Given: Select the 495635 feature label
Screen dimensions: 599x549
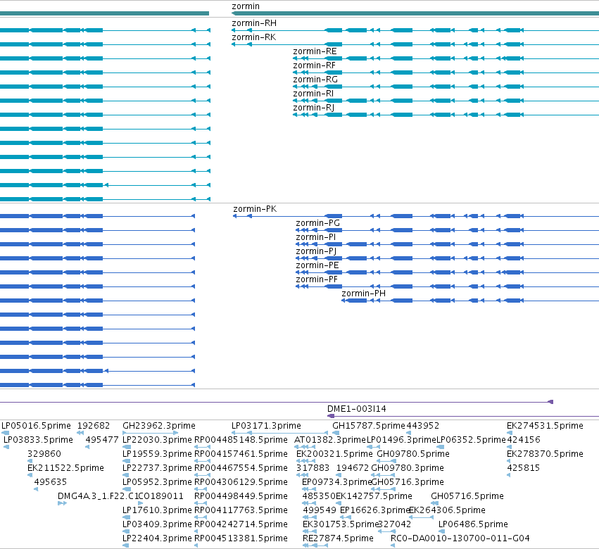Looking at the screenshot, I should pyautogui.click(x=51, y=482).
